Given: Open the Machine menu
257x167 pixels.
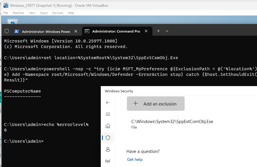Looking at the screenshot, I should pyautogui.click(x=18, y=13).
